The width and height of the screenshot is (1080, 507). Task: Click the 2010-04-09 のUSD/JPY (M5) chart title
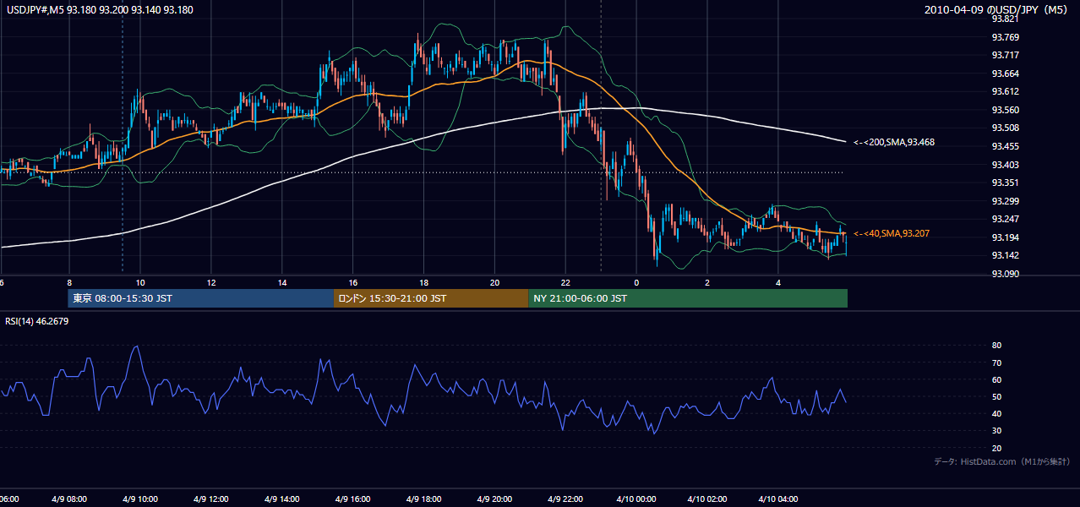998,9
